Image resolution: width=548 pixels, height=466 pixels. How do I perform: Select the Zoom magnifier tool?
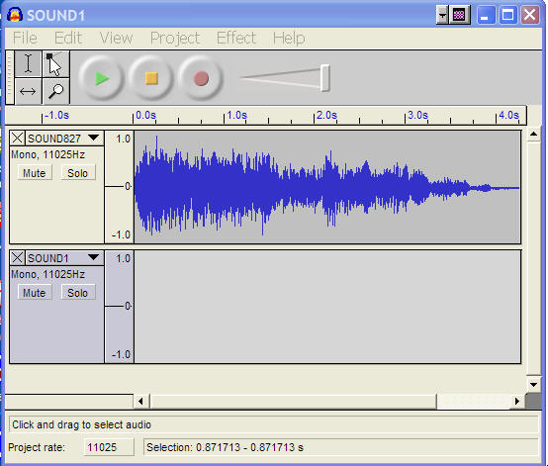(55, 91)
